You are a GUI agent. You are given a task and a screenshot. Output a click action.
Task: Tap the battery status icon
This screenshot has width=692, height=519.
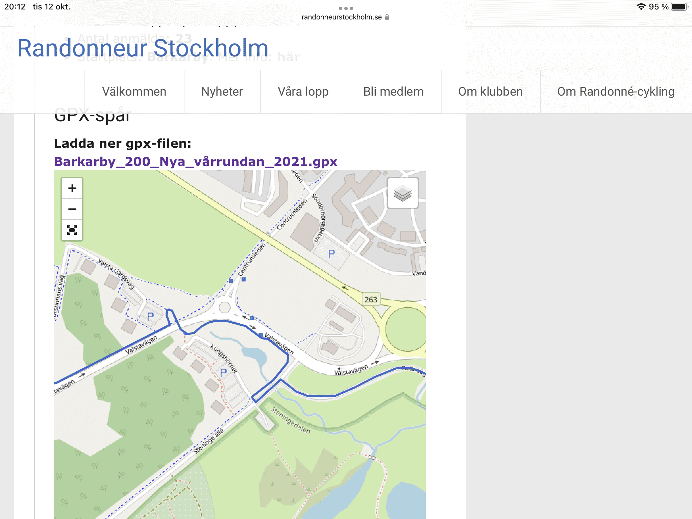pyautogui.click(x=679, y=7)
